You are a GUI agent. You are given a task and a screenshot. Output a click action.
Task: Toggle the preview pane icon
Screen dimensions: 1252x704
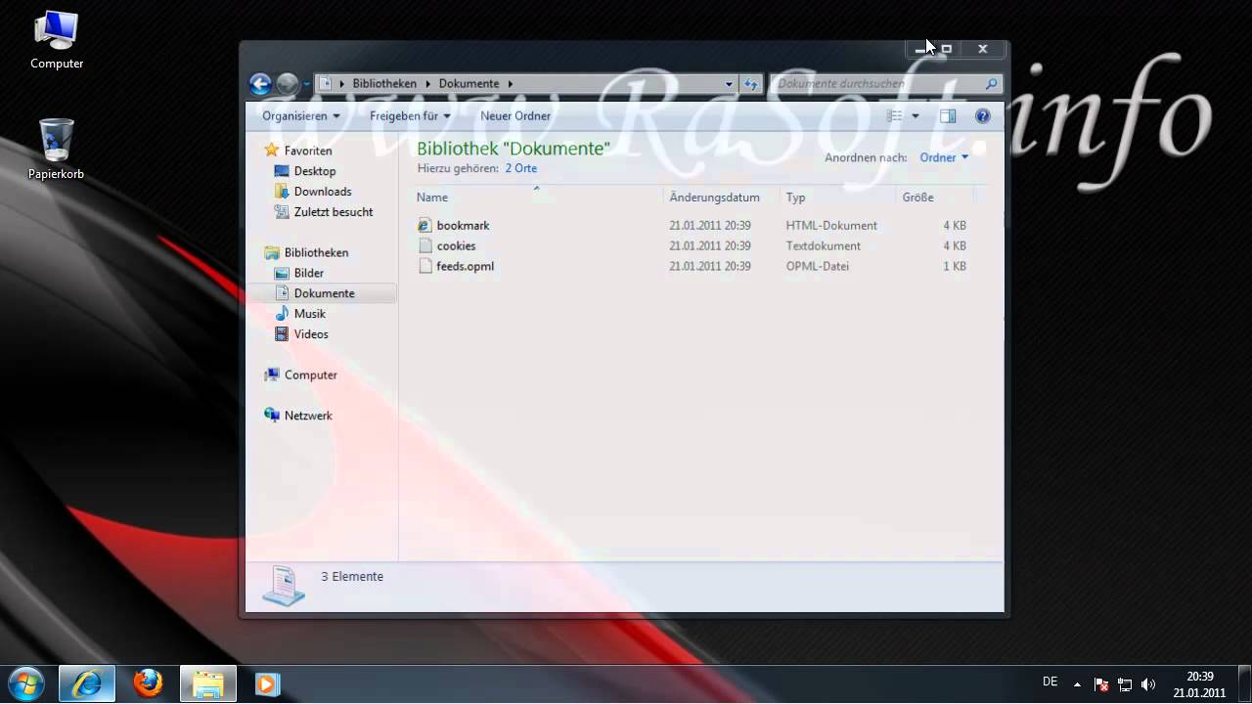click(x=948, y=115)
